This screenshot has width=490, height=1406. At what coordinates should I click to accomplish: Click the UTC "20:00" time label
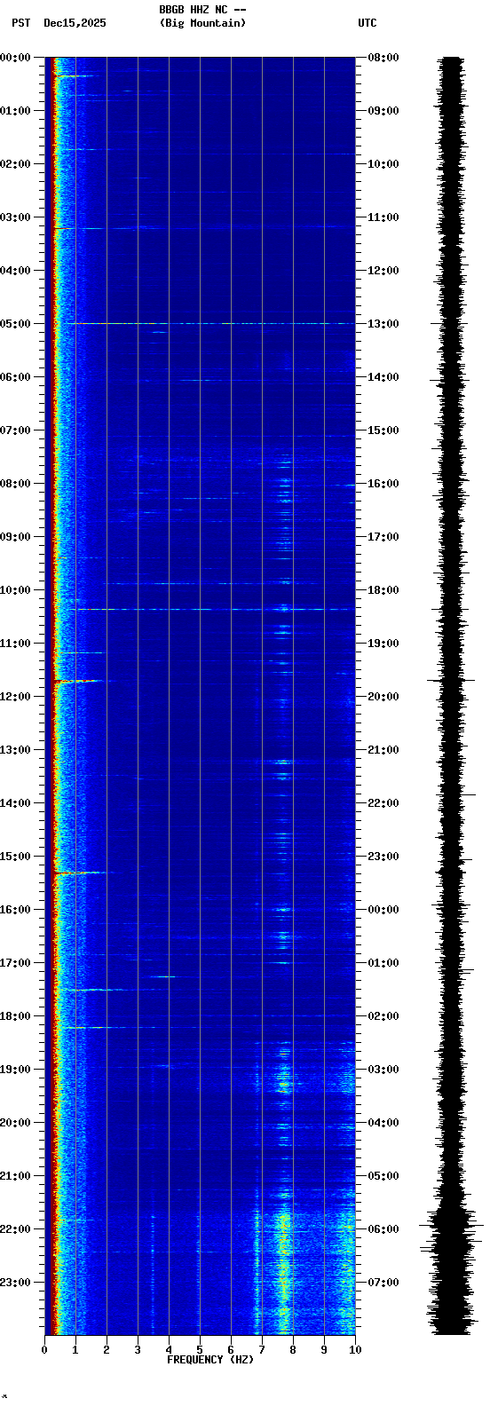click(x=383, y=697)
